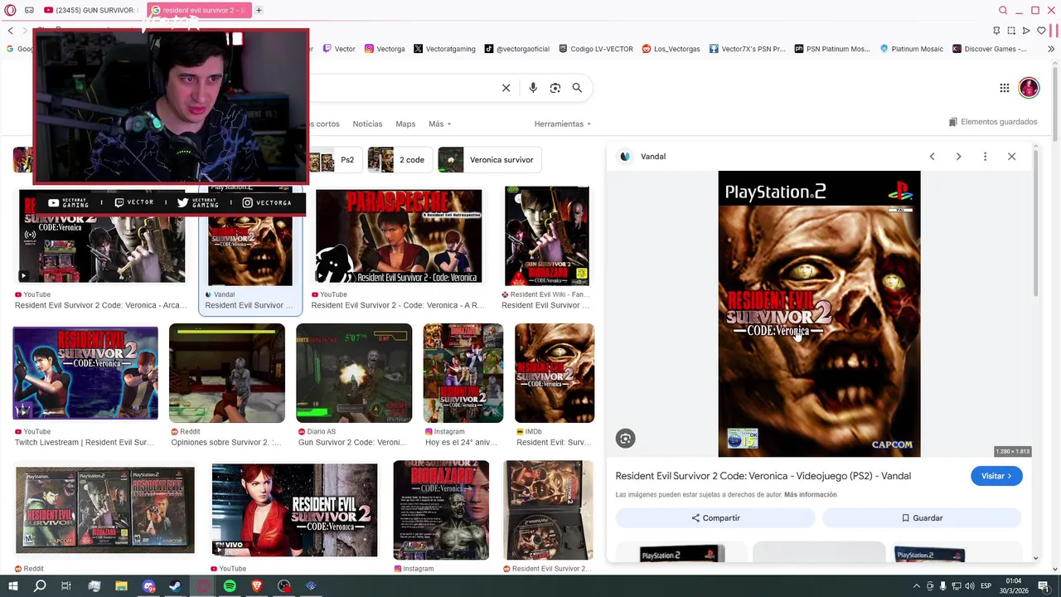
Task: Open the Google apps grid
Action: (1004, 88)
